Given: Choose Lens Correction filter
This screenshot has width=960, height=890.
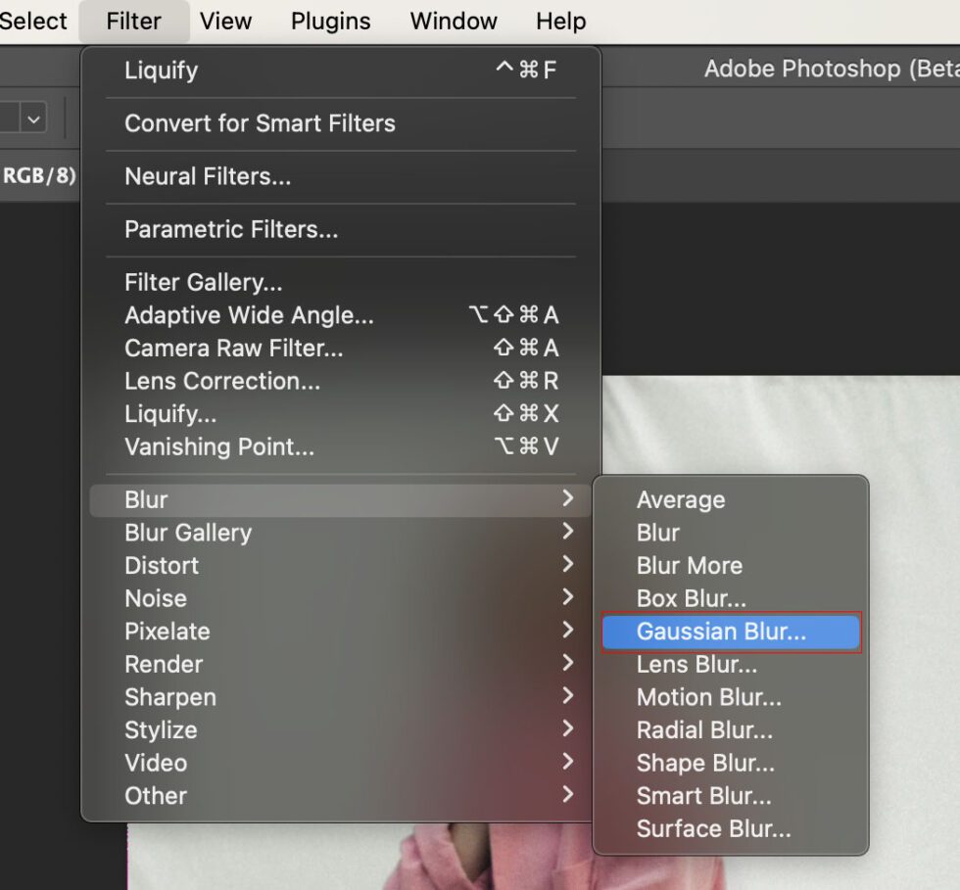Looking at the screenshot, I should 221,381.
